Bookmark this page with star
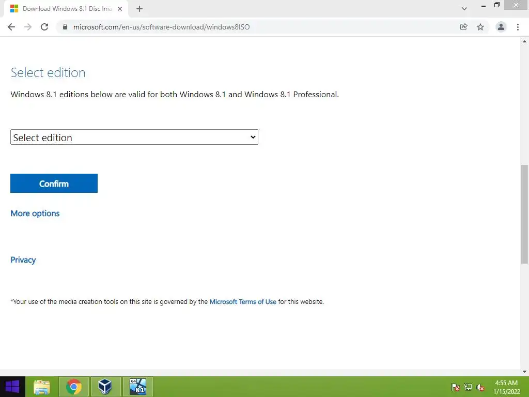The height and width of the screenshot is (397, 529). click(480, 27)
